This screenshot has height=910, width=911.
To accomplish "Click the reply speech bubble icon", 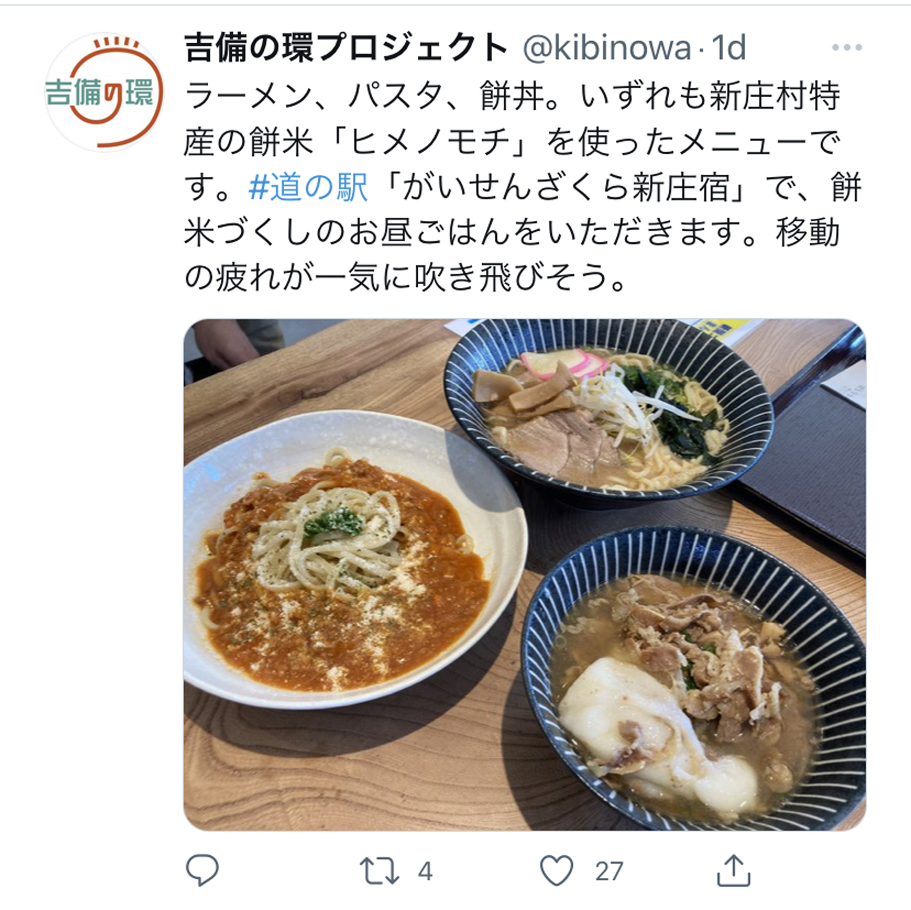I will point(202,870).
